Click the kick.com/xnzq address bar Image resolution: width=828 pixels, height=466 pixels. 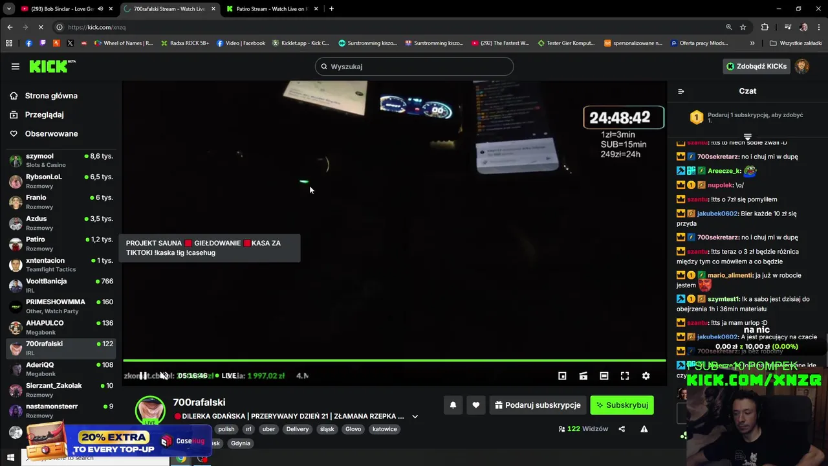[x=388, y=27]
